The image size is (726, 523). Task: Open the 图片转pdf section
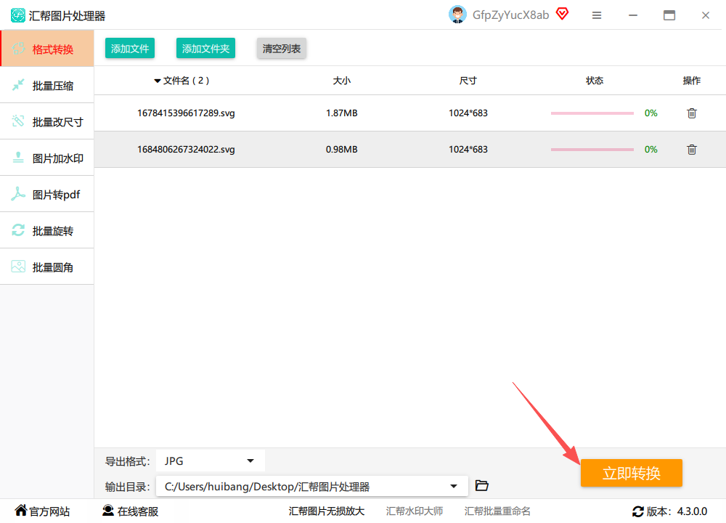[46, 194]
